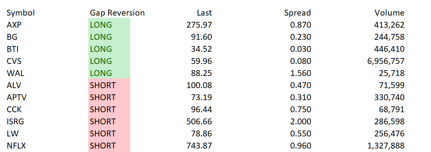Click the NFLX last price 743.87
The width and height of the screenshot is (431, 152).
(199, 146)
